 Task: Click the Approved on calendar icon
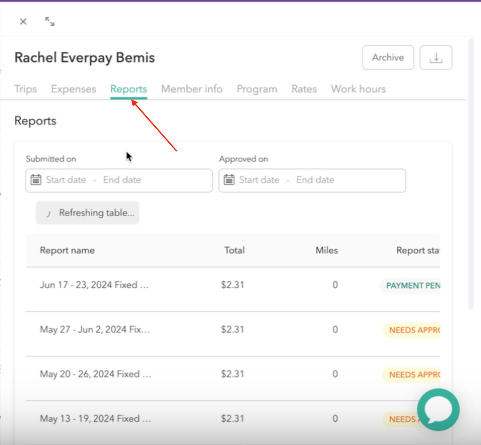point(229,180)
